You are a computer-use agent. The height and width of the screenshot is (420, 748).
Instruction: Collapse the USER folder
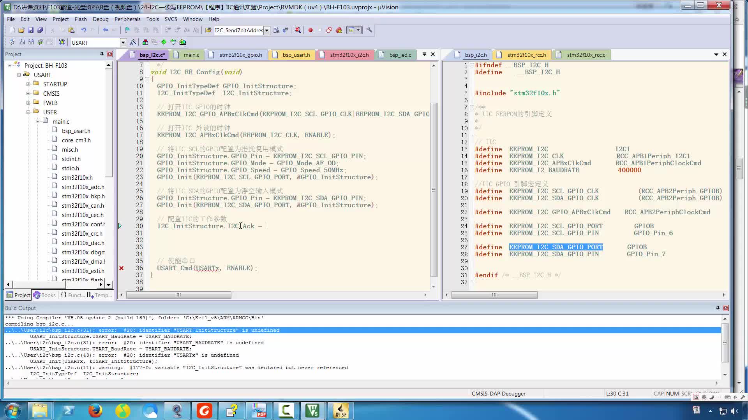pyautogui.click(x=28, y=112)
